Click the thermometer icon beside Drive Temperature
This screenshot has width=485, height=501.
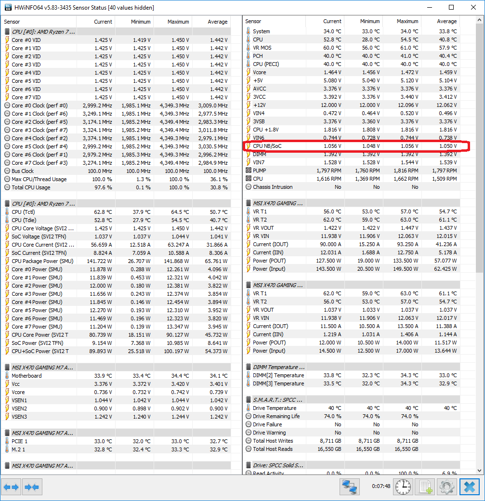click(x=249, y=408)
